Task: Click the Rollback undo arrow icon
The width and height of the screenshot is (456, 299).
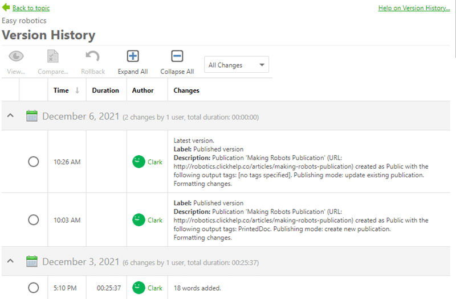Action: pos(93,56)
